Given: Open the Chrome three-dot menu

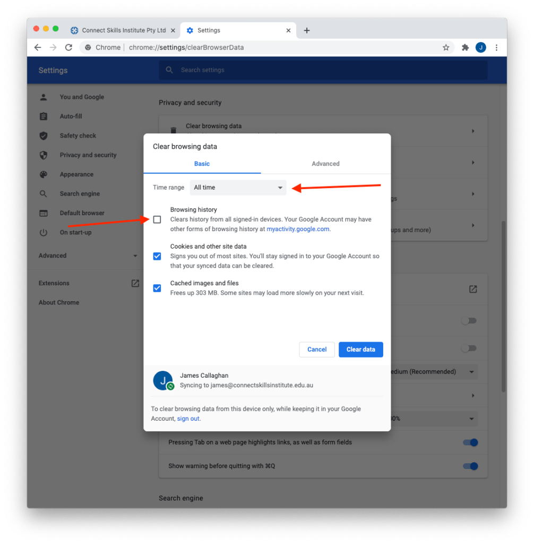Looking at the screenshot, I should tap(496, 47).
